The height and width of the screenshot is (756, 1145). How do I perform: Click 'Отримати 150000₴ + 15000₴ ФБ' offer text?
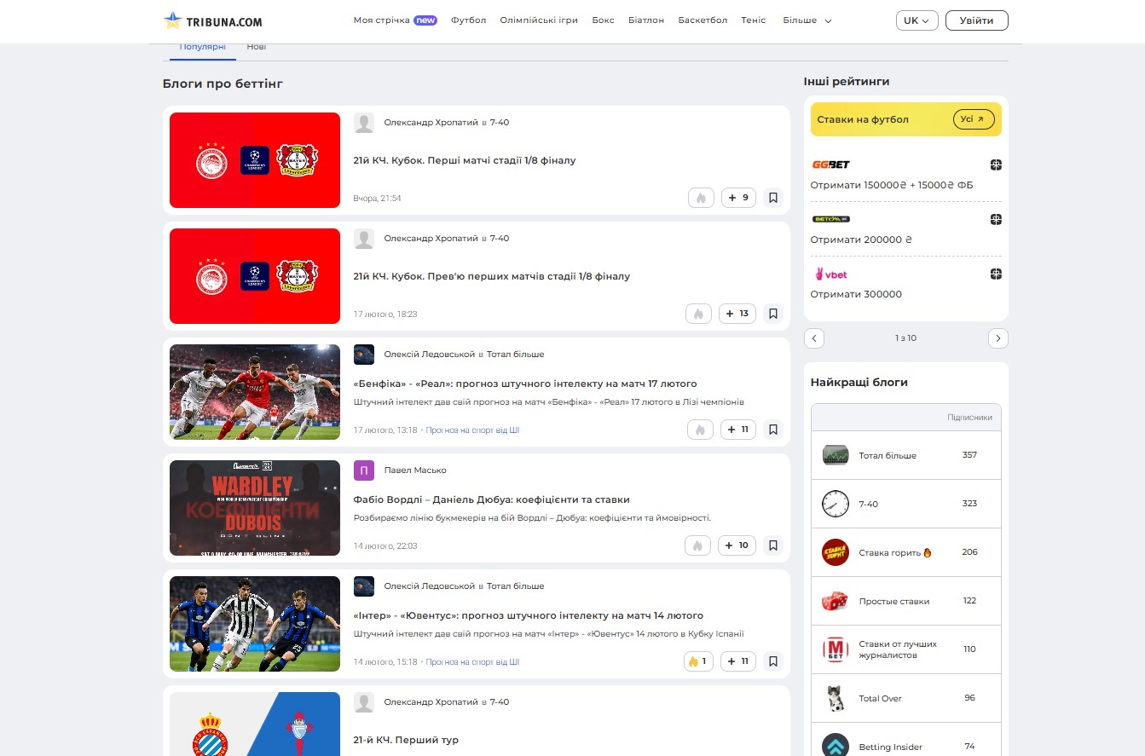pyautogui.click(x=892, y=185)
